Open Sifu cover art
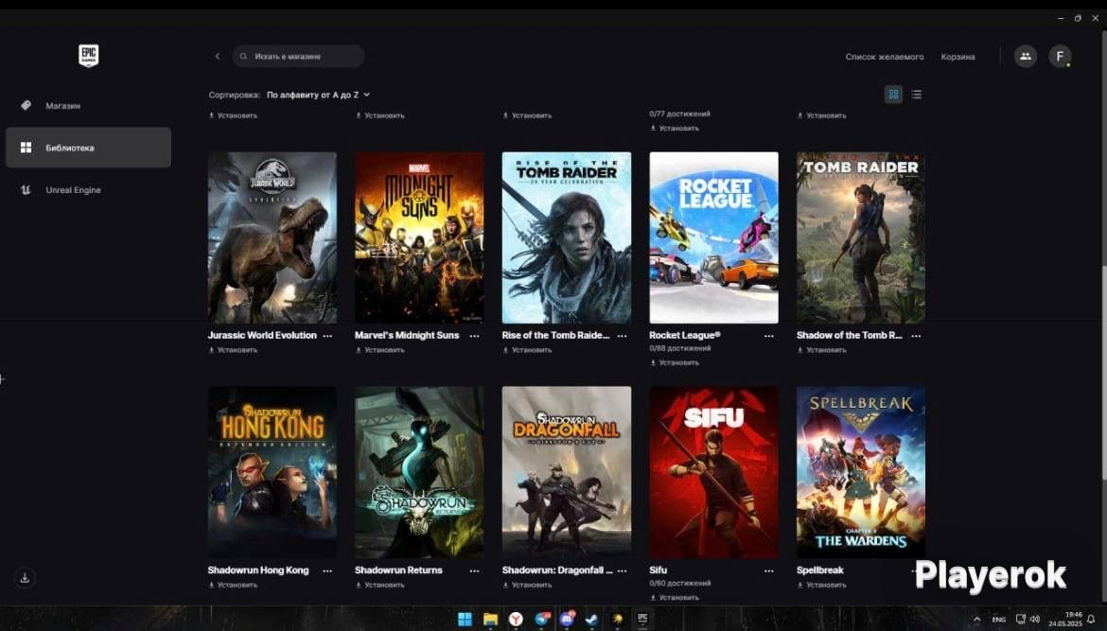Screen dimensions: 1107x631 [x=713, y=472]
